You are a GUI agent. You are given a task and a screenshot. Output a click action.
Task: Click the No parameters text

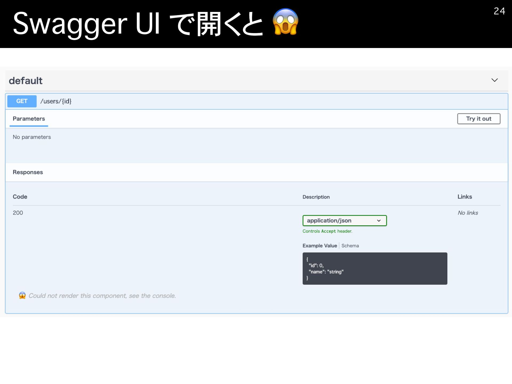[32, 137]
